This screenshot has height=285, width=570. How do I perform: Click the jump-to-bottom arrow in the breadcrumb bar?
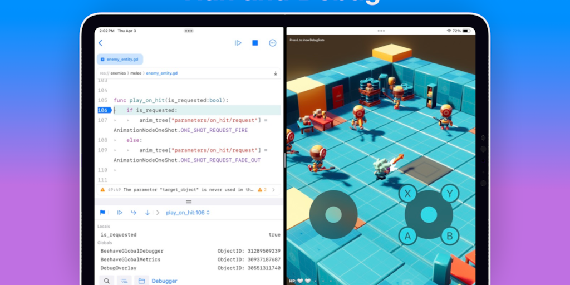click(x=276, y=73)
